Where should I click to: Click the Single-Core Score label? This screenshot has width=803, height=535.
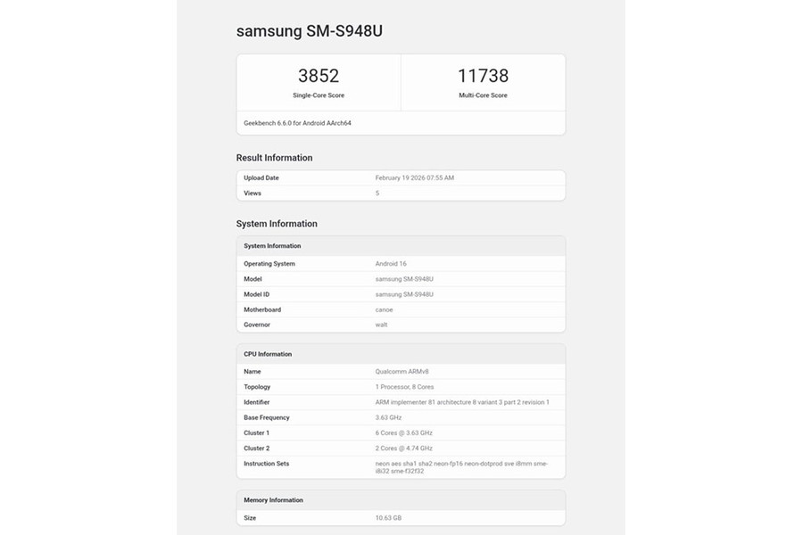(x=319, y=95)
